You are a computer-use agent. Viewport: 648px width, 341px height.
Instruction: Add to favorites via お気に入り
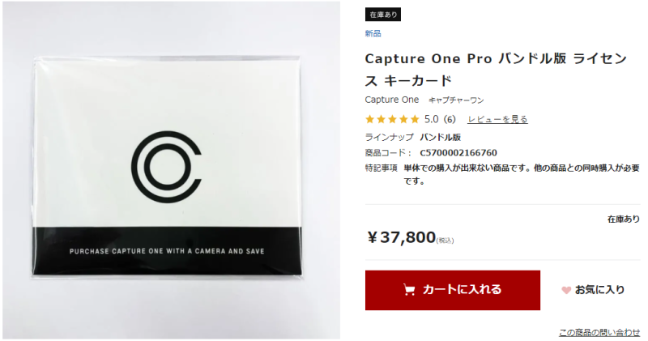(x=593, y=290)
